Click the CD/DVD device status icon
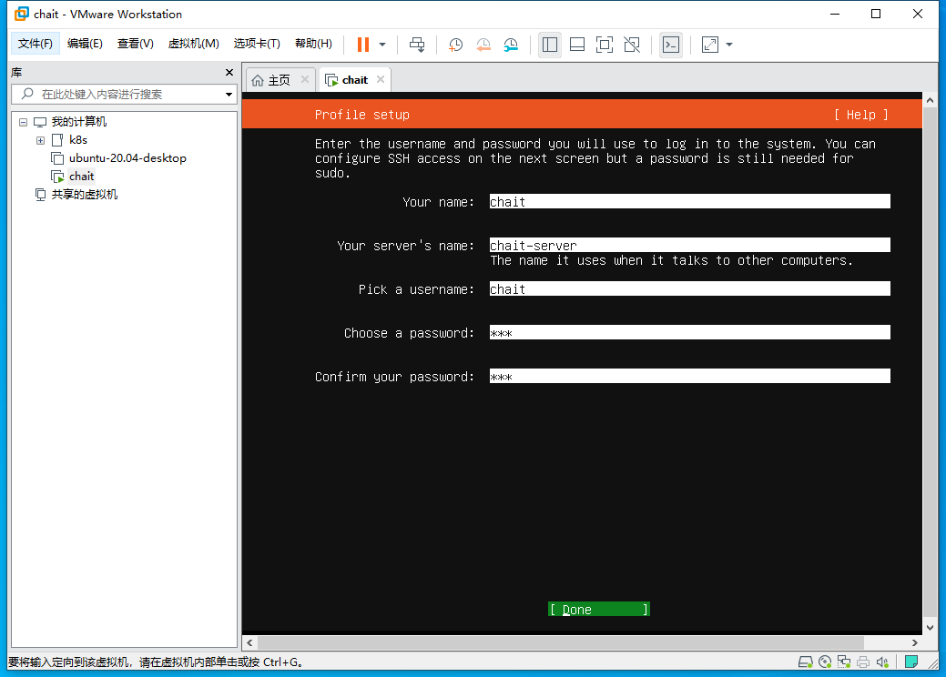Viewport: 946px width, 677px height. click(x=824, y=662)
